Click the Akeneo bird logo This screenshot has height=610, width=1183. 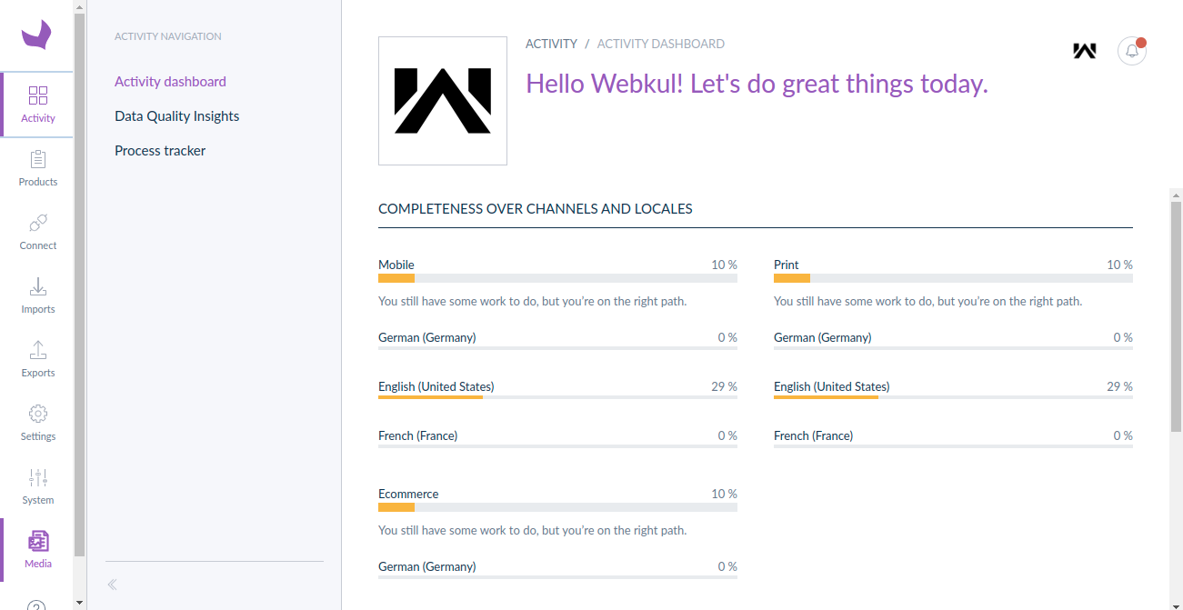pos(36,35)
